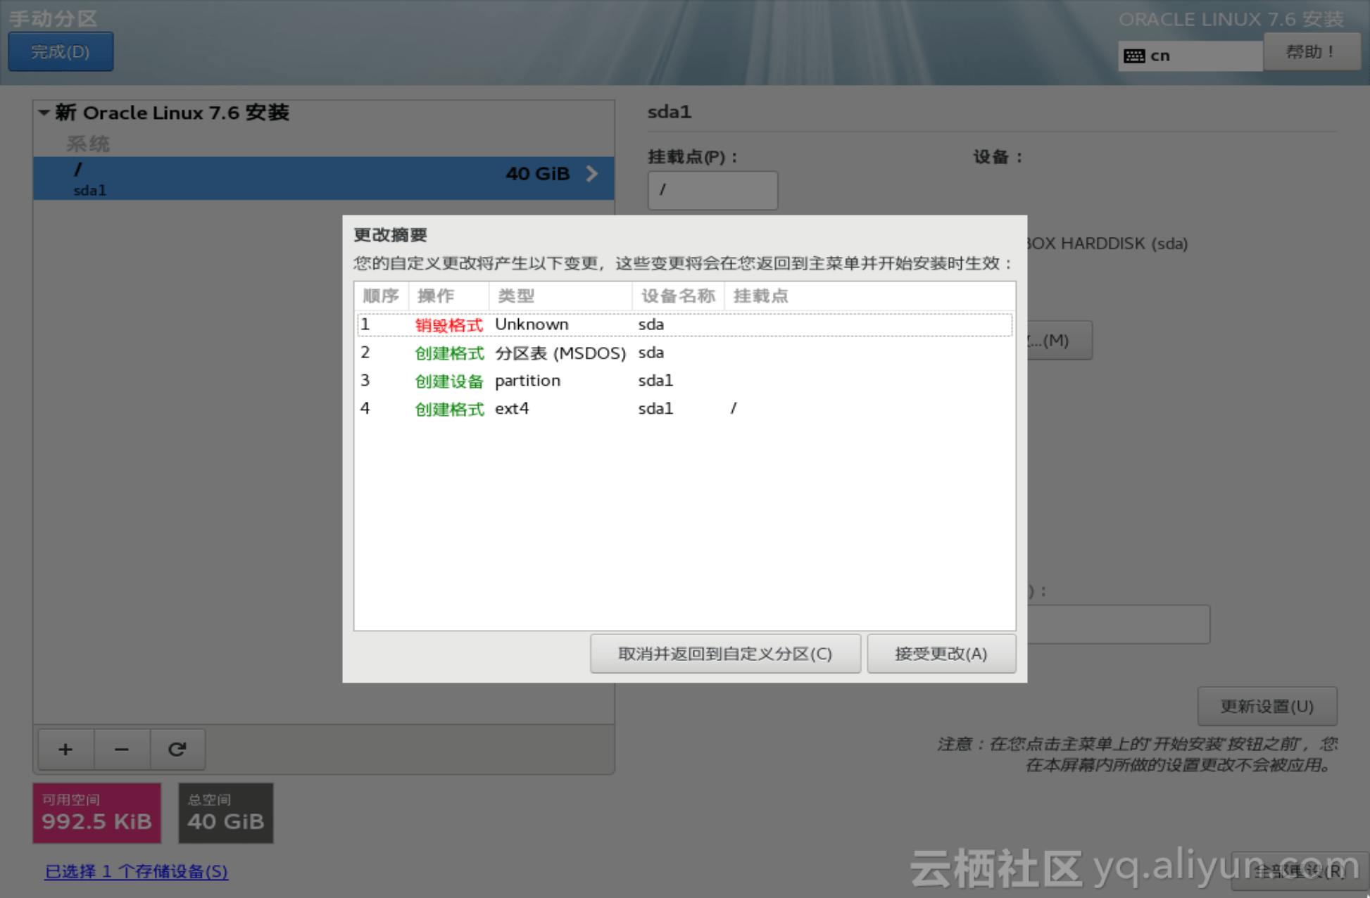Click the Done button at top left

tap(61, 52)
